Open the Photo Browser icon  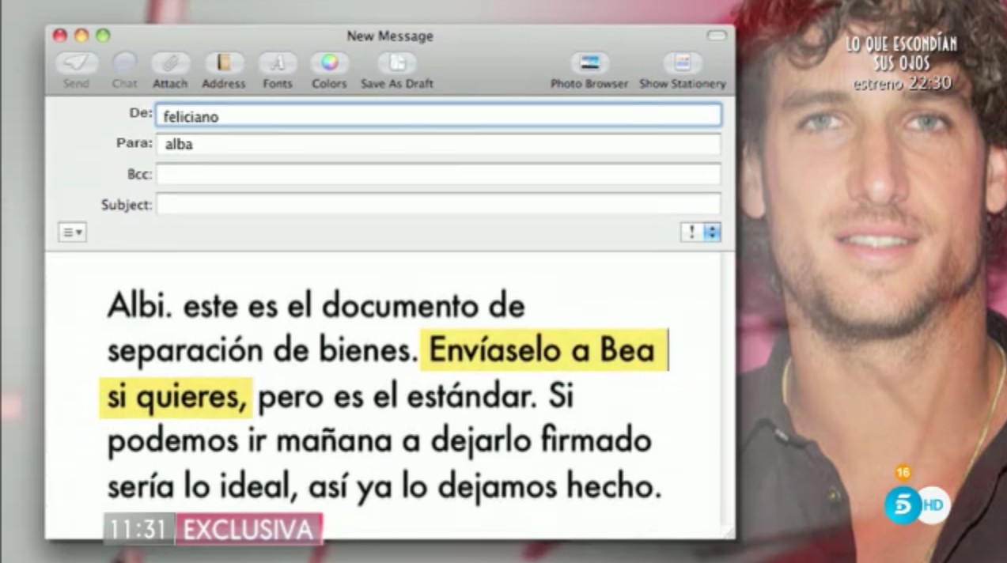pos(589,63)
